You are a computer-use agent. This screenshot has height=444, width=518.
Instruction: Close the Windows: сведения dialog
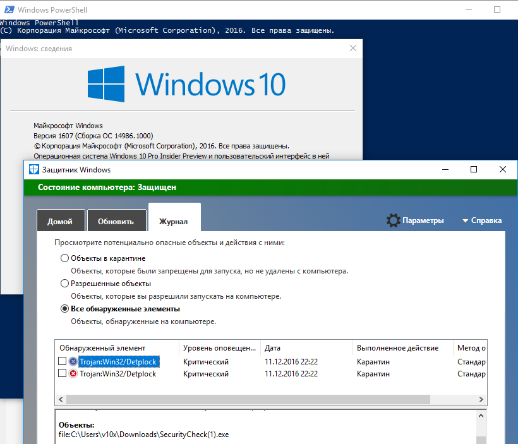tap(353, 48)
